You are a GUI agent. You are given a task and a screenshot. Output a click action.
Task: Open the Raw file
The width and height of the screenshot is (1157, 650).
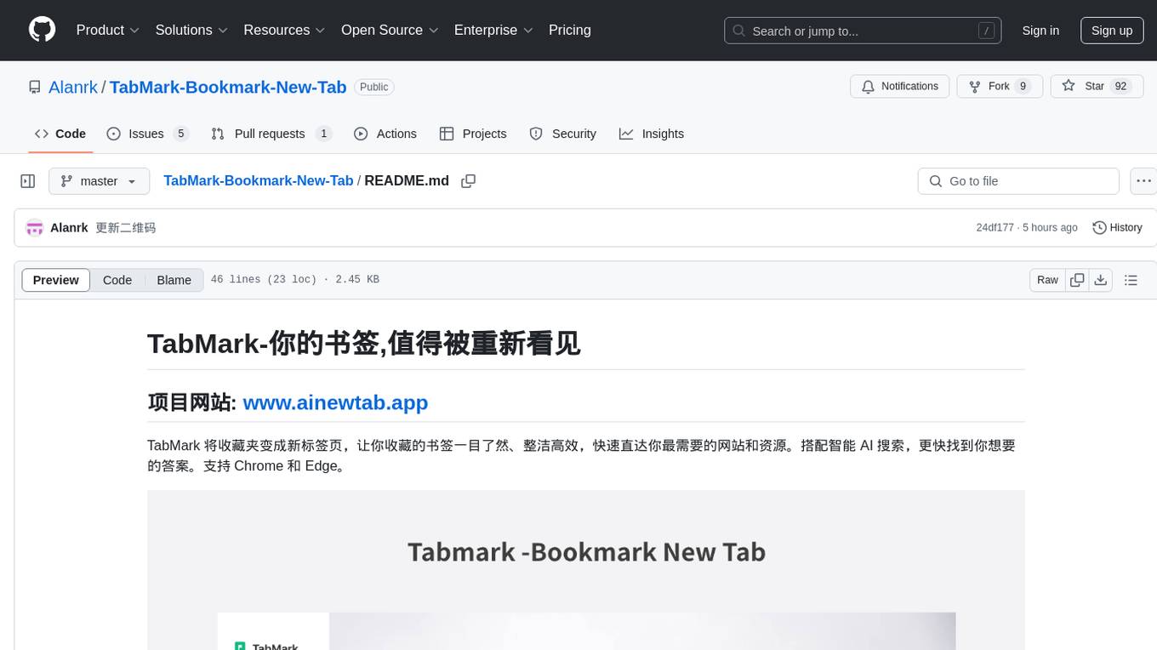pyautogui.click(x=1047, y=280)
